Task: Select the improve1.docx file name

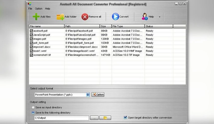Action: [x=42, y=47]
